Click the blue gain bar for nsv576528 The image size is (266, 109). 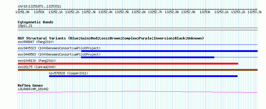pyautogui.click(x=143, y=76)
